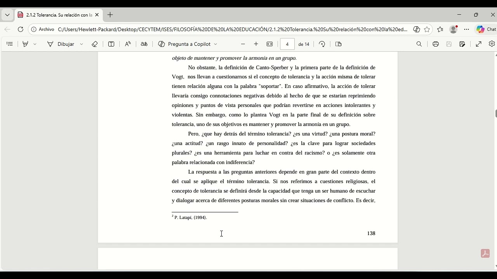Search within the PDF
Viewport: 497px width, 279px height.
click(x=419, y=44)
